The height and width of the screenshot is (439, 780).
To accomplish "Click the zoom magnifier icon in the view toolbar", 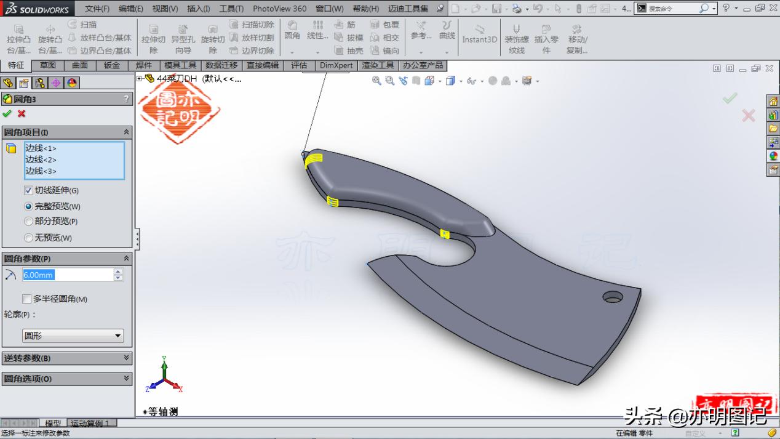I will (376, 81).
